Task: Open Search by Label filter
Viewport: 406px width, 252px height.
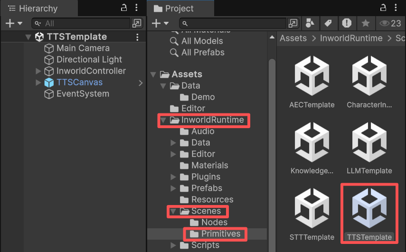Action: [328, 23]
